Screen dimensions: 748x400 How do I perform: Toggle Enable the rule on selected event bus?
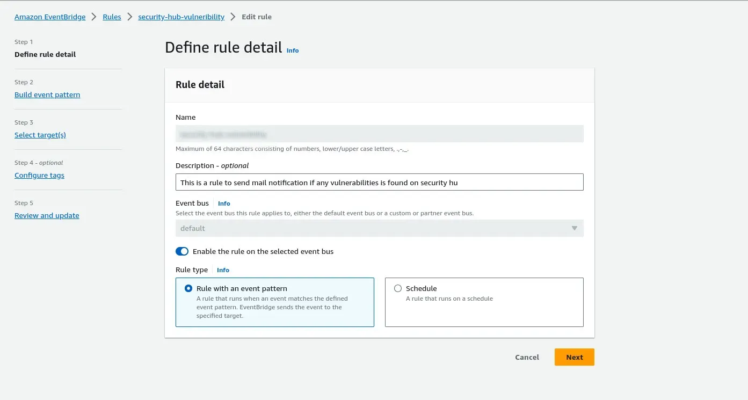tap(182, 251)
